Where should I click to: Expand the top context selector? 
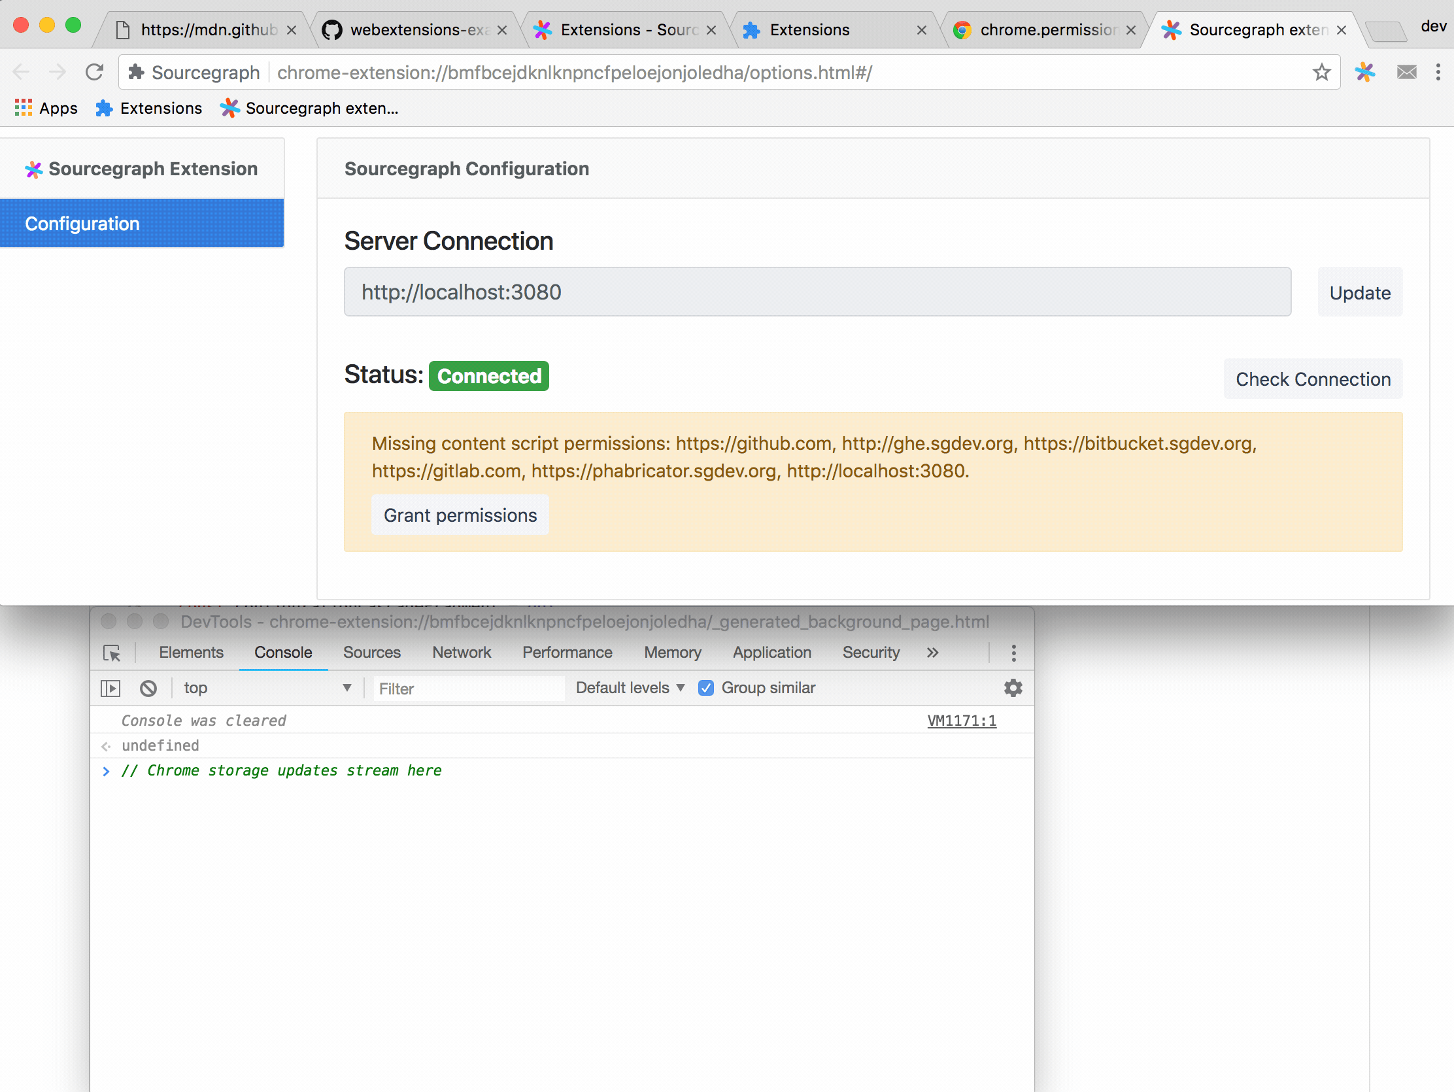point(266,688)
